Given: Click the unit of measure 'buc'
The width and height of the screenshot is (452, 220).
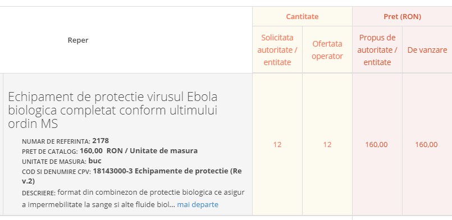Looking at the screenshot, I should point(95,161).
